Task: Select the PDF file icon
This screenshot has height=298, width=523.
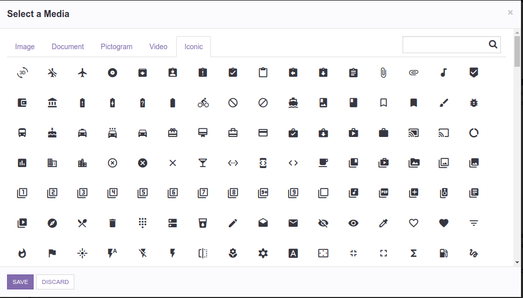Action: point(383,193)
